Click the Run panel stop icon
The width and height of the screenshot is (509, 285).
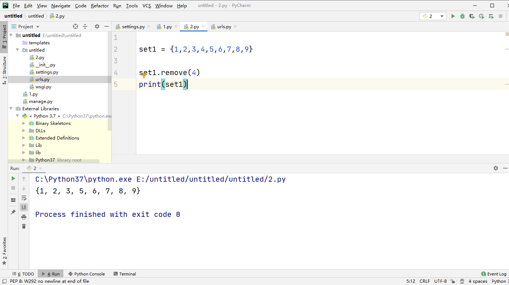[13, 188]
